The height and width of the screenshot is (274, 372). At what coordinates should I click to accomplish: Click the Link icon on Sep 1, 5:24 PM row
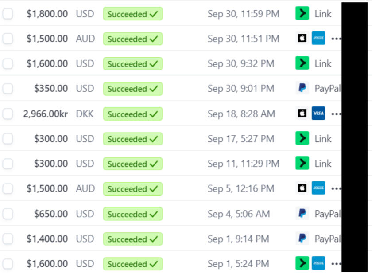[x=302, y=263]
